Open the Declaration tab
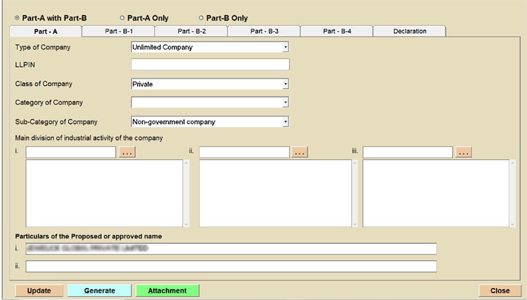The image size is (527, 300). pyautogui.click(x=409, y=32)
